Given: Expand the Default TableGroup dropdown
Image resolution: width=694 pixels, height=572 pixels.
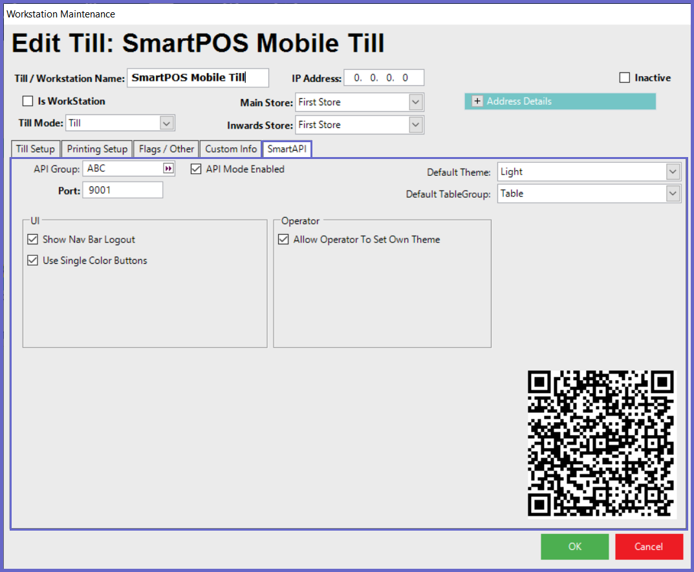Looking at the screenshot, I should (673, 193).
